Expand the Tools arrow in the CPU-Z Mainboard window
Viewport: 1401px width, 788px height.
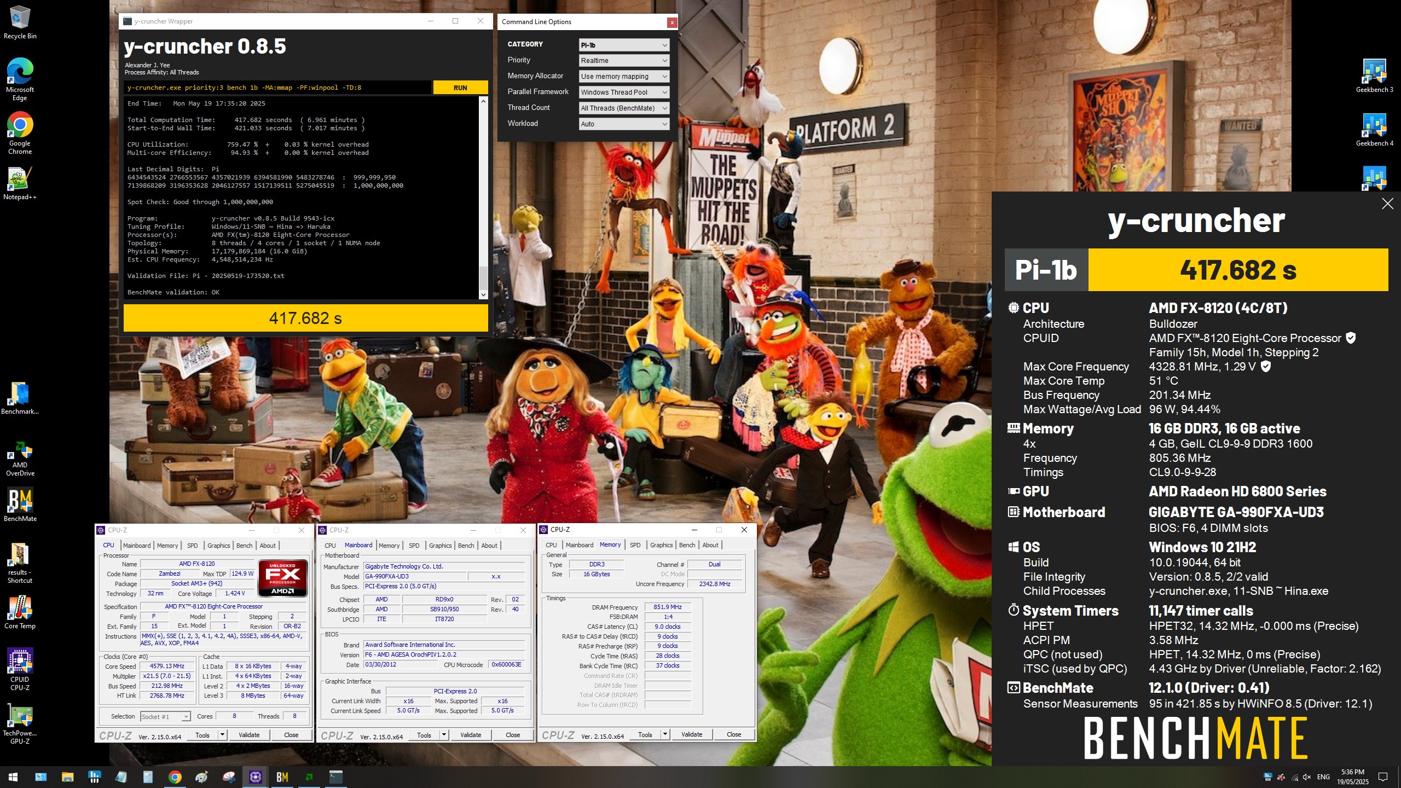pyautogui.click(x=444, y=735)
